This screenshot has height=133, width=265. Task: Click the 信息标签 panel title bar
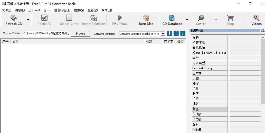pyautogui.click(x=225, y=30)
